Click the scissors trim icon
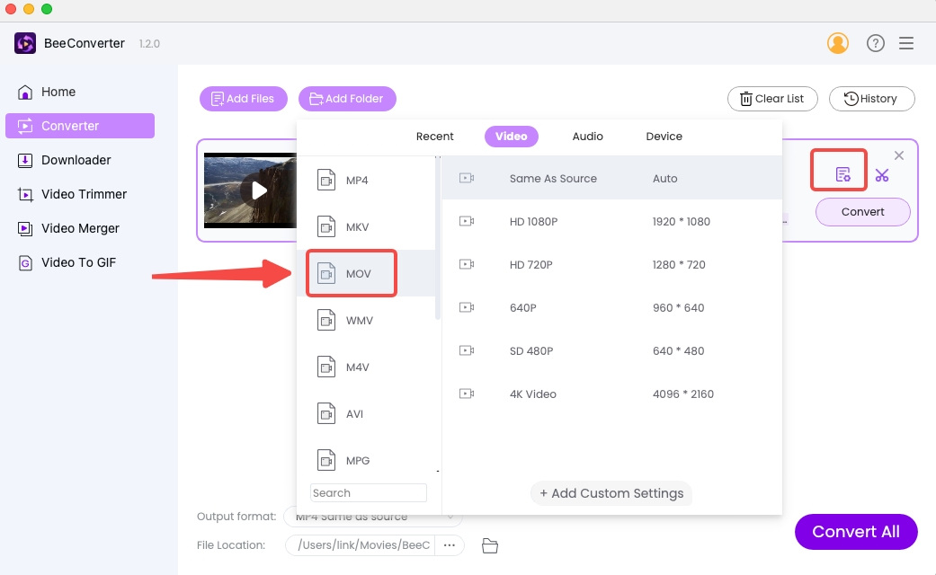This screenshot has width=936, height=575. coord(881,175)
